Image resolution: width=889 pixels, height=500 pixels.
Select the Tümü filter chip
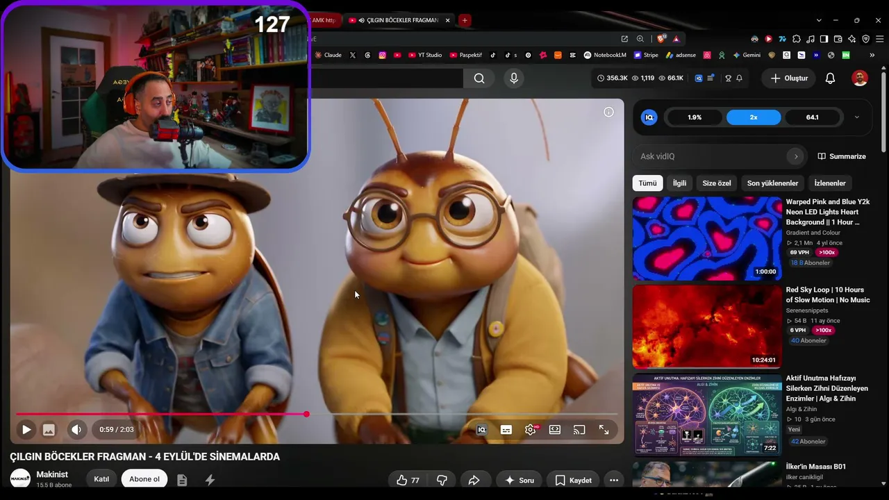(647, 183)
